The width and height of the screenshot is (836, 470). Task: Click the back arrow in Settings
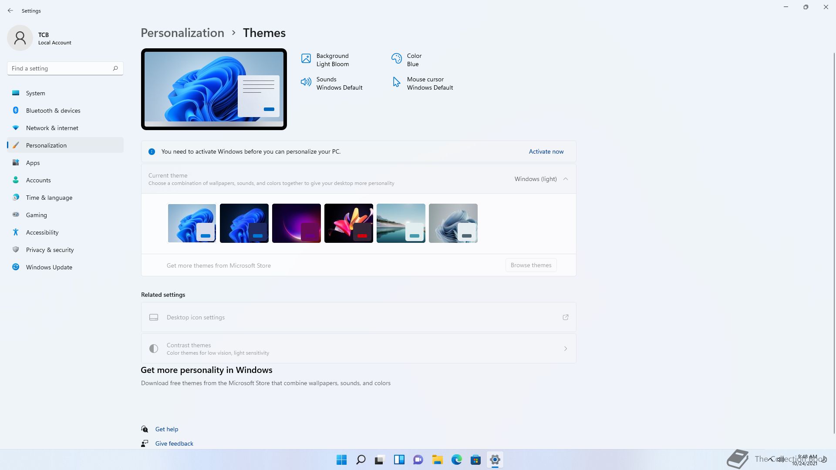[x=10, y=10]
